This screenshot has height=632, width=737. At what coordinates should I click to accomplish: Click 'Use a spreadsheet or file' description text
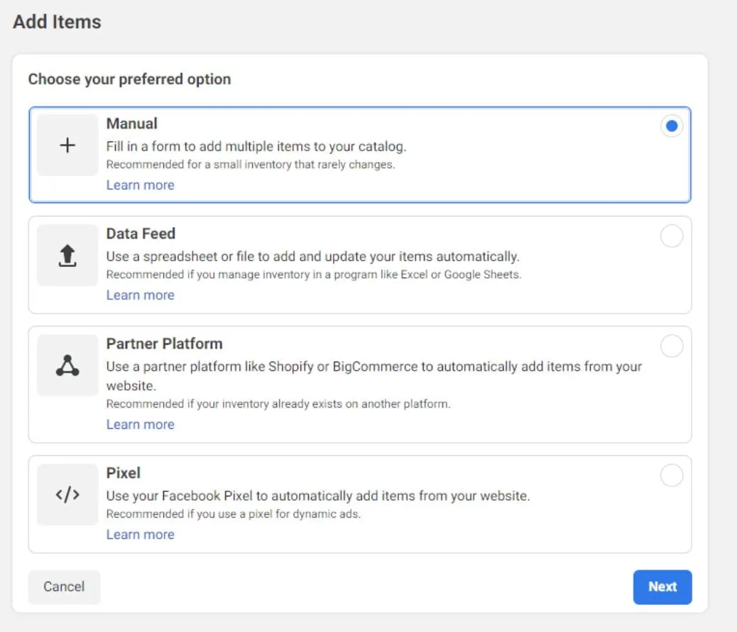(312, 257)
